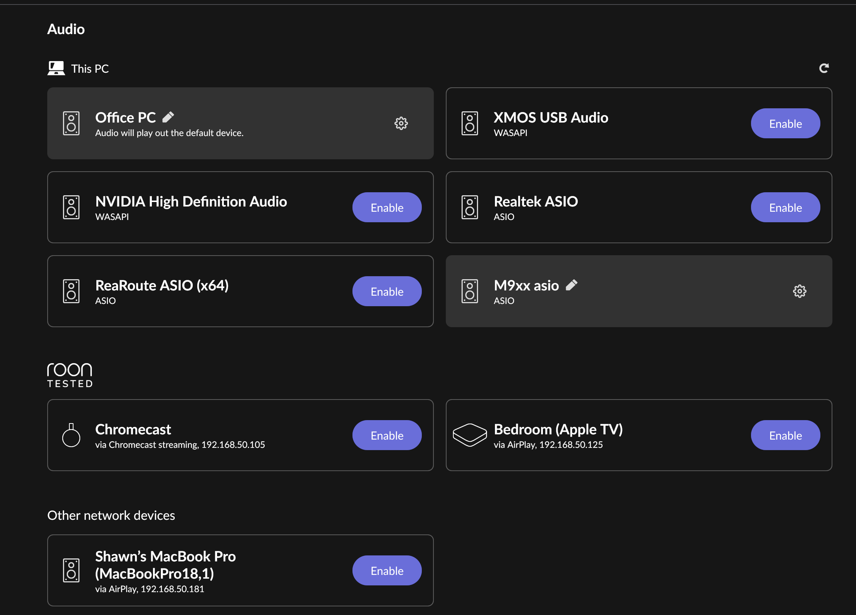856x615 pixels.
Task: Enable Bedroom (Apple TV) AirPlay
Action: [785, 435]
